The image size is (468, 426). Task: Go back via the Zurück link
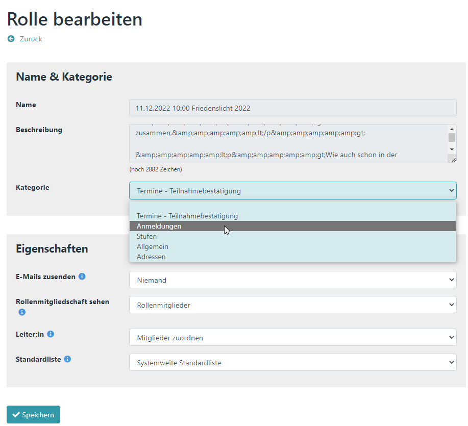[x=31, y=39]
